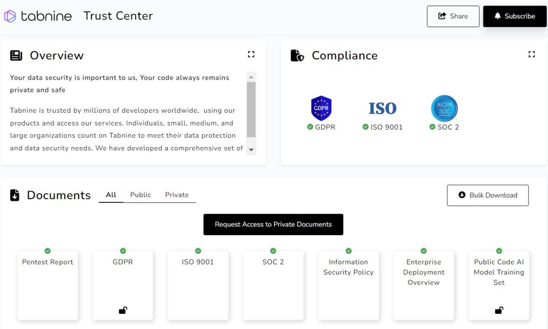Viewport: 548px width, 329px height.
Task: Click the ISO 9001 compliance logo
Action: point(382,109)
